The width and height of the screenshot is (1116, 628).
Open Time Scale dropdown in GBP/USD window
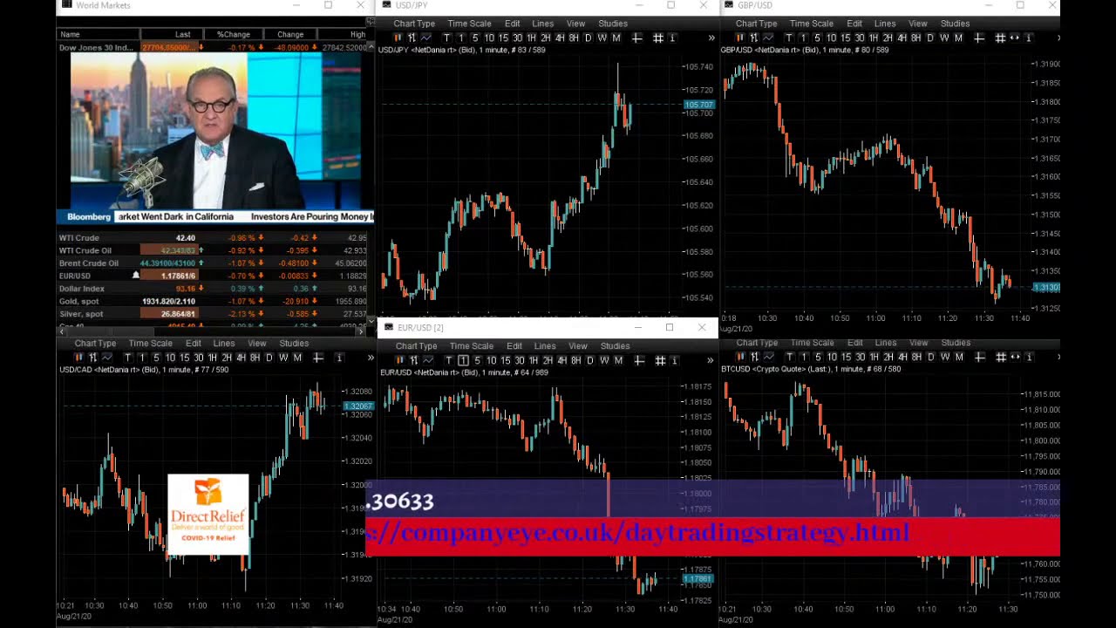(x=812, y=24)
